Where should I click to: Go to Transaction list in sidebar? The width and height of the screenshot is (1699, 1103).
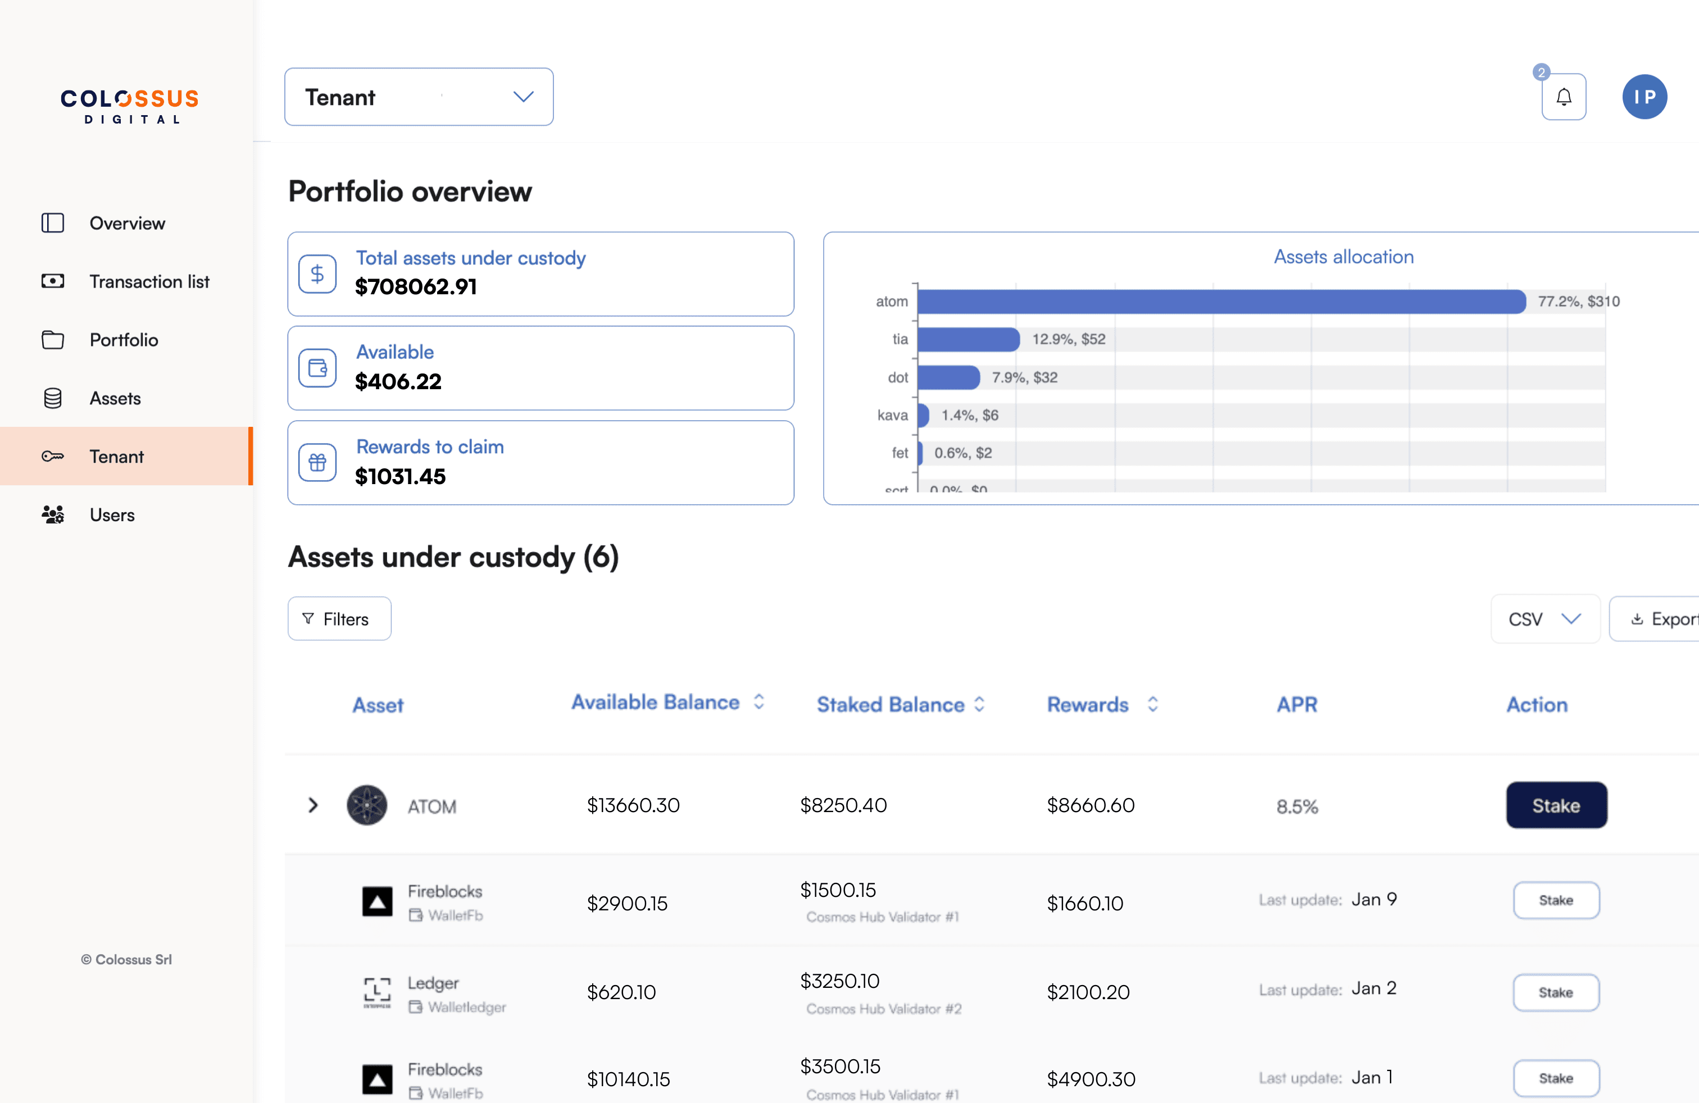[x=149, y=282]
